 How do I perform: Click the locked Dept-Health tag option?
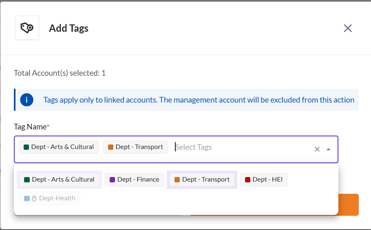coord(50,198)
